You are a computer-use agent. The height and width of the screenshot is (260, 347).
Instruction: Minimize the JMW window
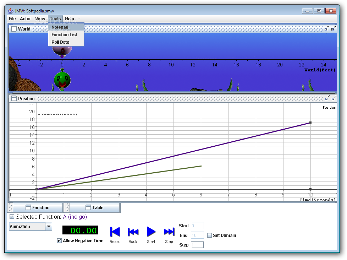coord(307,11)
